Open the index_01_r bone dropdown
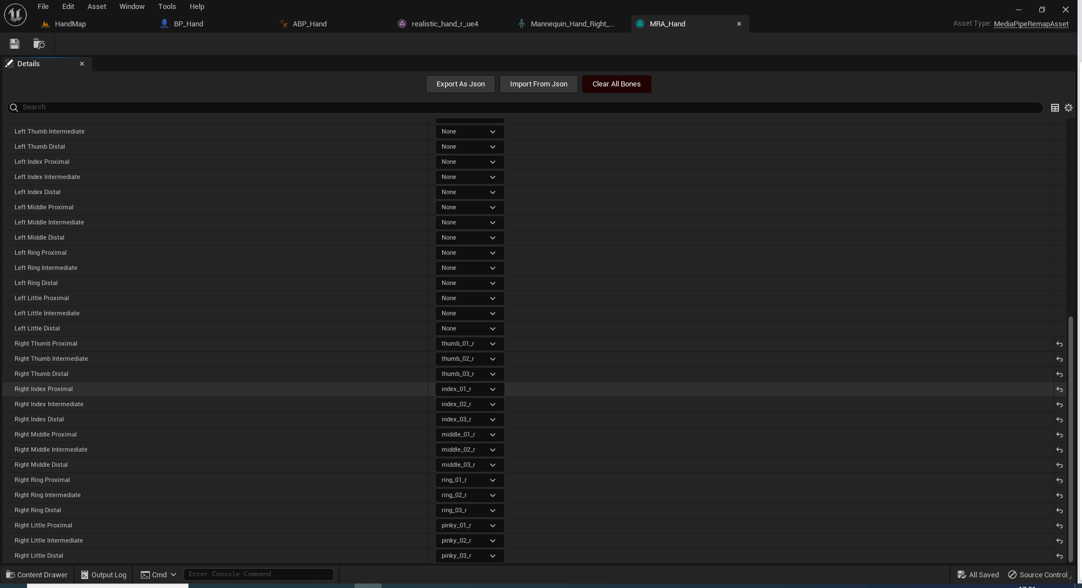Viewport: 1082px width, 588px height. coord(469,389)
